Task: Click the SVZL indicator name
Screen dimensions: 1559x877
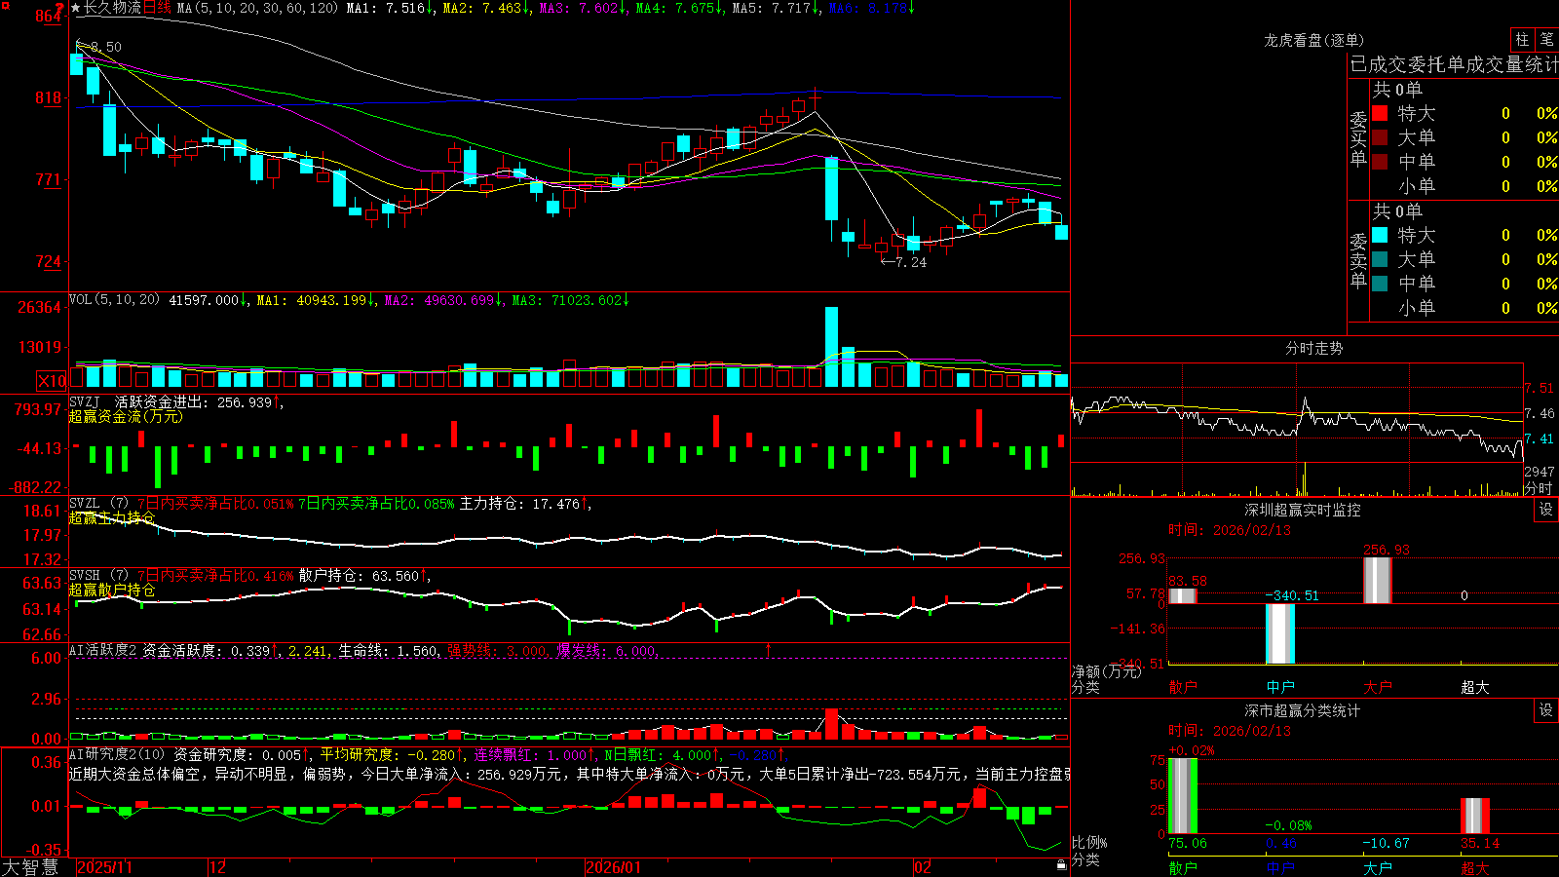Action: 85,504
